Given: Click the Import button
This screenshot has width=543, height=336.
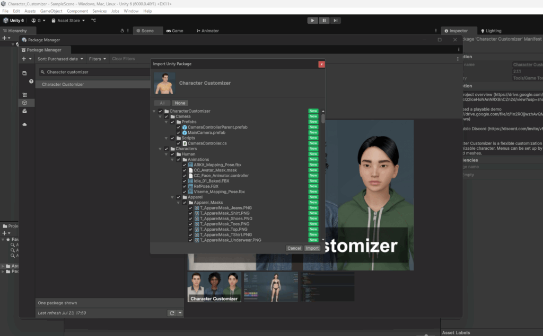Looking at the screenshot, I should point(312,248).
